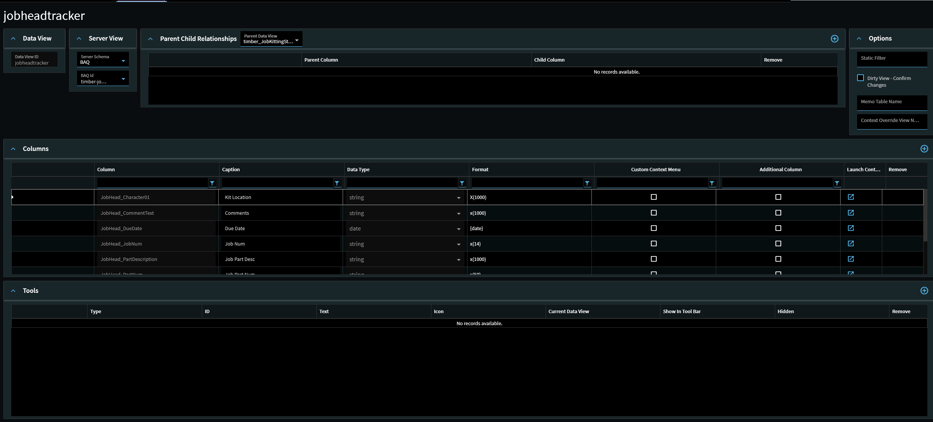This screenshot has width=933, height=422.
Task: Click the Format filter funnel icon
Action: (x=587, y=183)
